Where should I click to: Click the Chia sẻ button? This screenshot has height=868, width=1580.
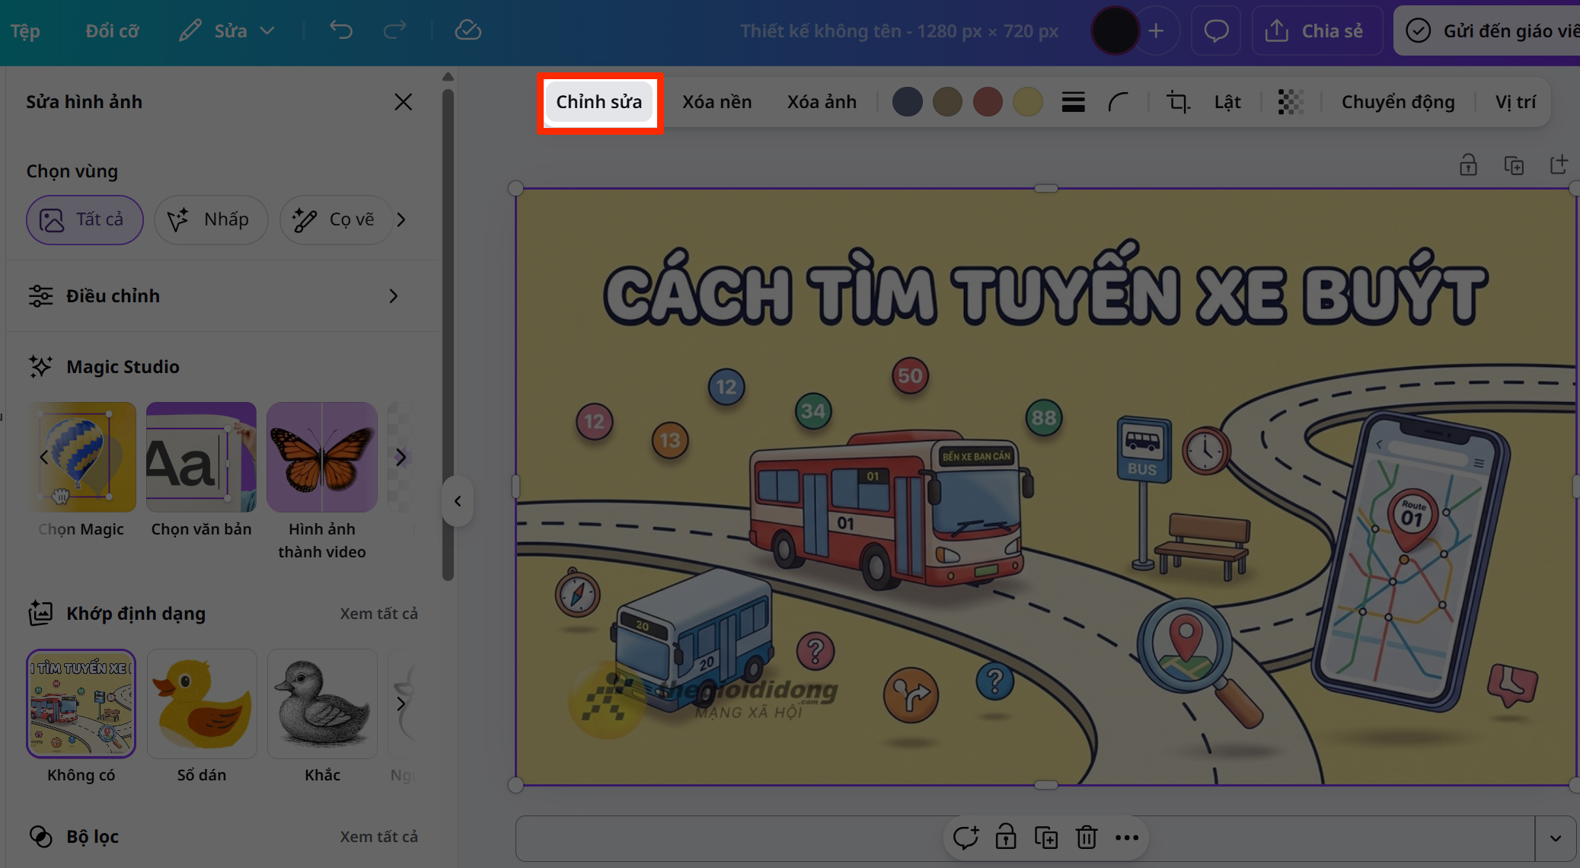[x=1317, y=30]
